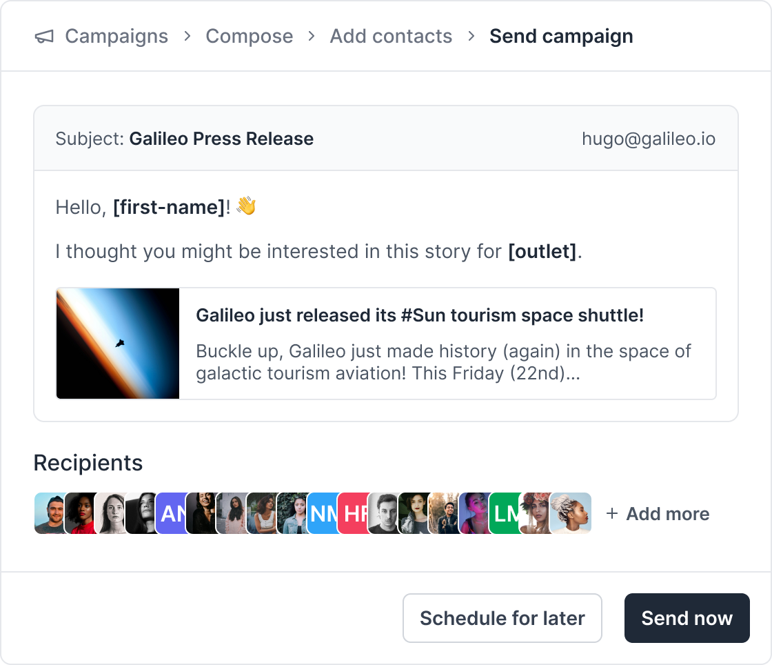Click the Galileo Press Release subject line
The width and height of the screenshot is (772, 665).
221,139
